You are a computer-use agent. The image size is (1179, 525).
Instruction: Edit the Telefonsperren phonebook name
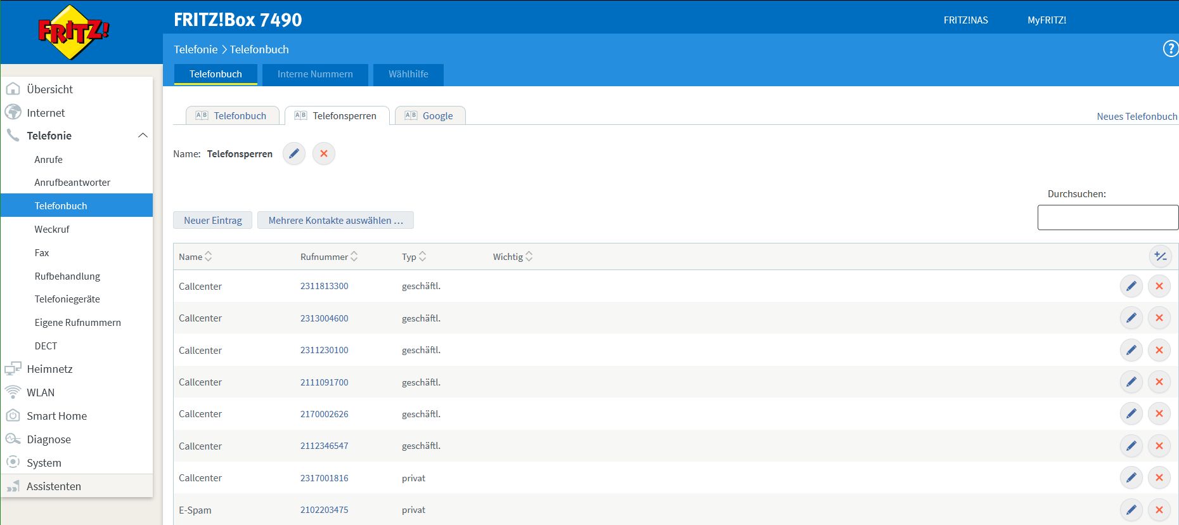(x=293, y=153)
